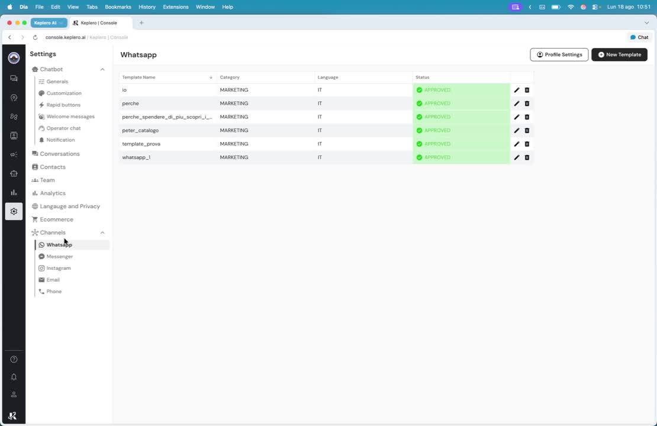657x426 pixels.
Task: Click the 'peter_catalogo' template name
Action: [x=140, y=130]
